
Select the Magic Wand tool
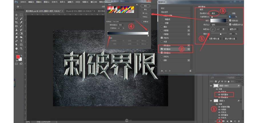[21, 18]
